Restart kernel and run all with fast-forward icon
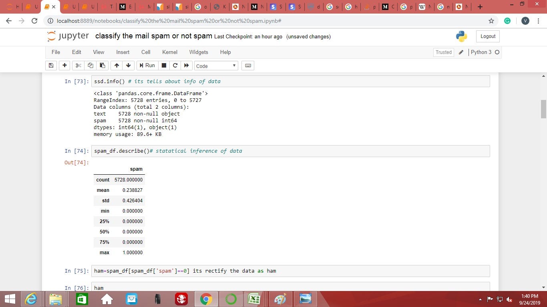Screen dimensions: 547x307 pyautogui.click(x=187, y=65)
